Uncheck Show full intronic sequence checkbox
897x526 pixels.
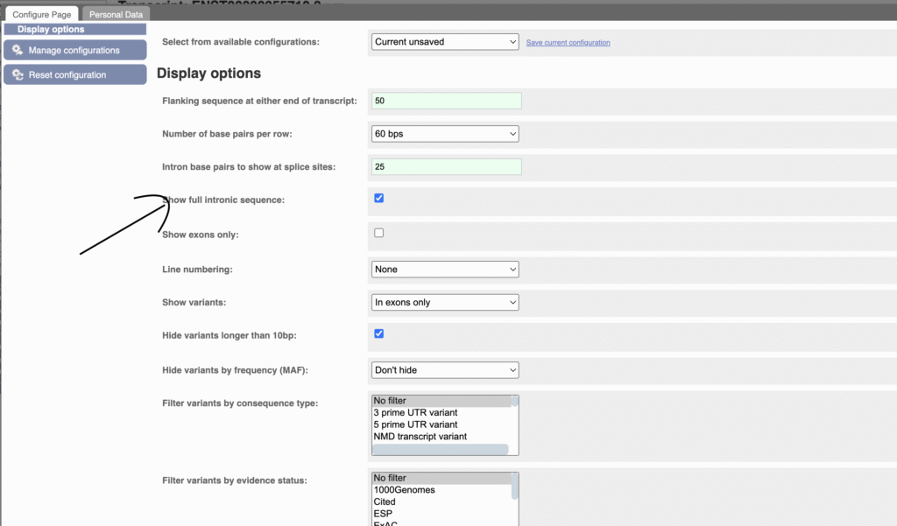click(x=378, y=199)
